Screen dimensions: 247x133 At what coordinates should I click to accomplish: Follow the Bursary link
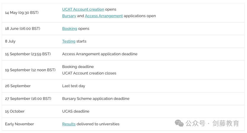(x=69, y=16)
